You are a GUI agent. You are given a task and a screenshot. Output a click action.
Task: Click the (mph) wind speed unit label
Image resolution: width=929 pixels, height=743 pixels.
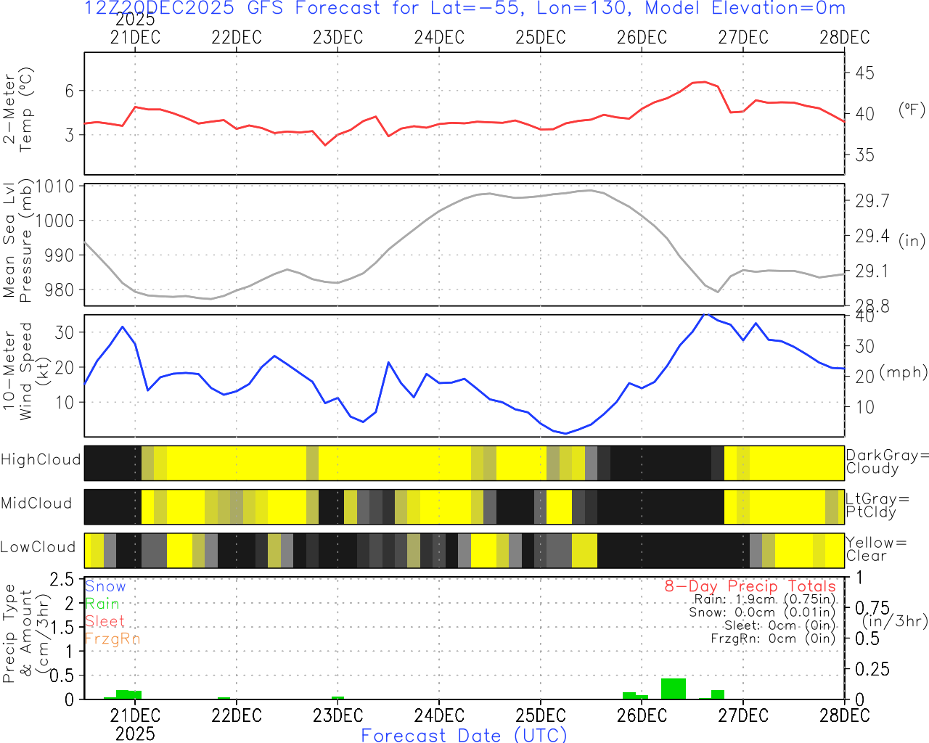[904, 372]
